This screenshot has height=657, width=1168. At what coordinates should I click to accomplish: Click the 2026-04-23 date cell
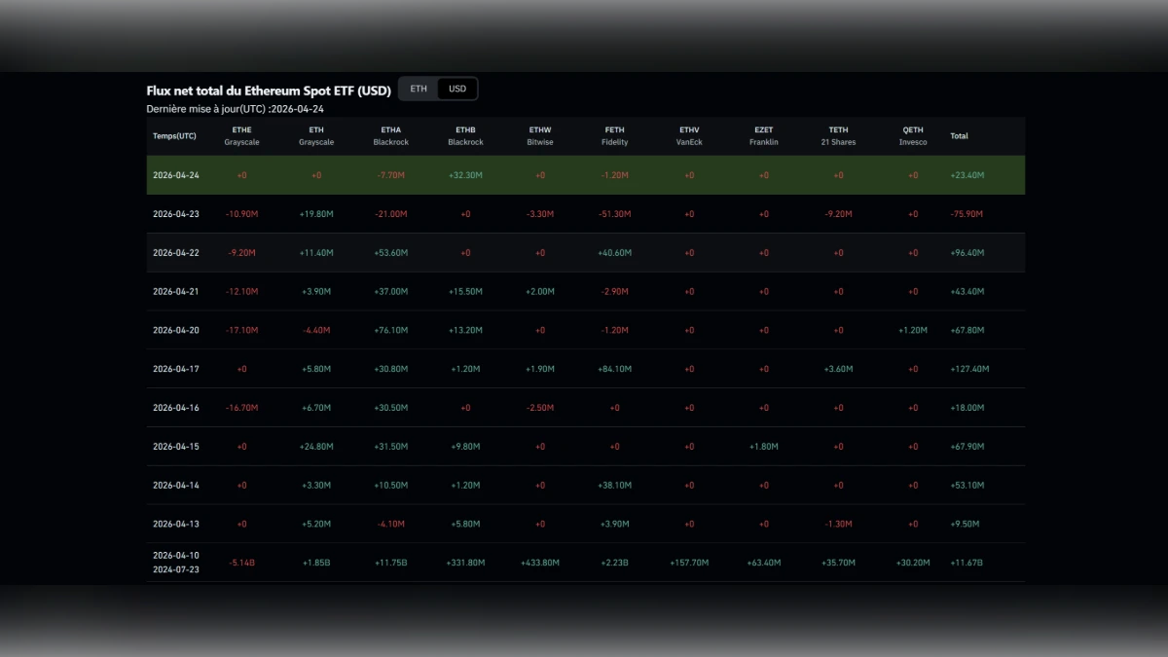point(176,214)
